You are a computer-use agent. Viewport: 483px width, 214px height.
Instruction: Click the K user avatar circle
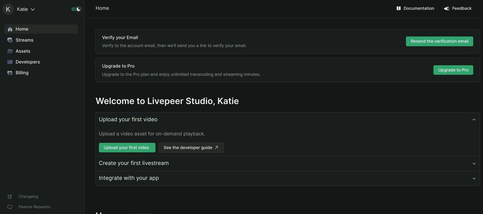click(8, 10)
